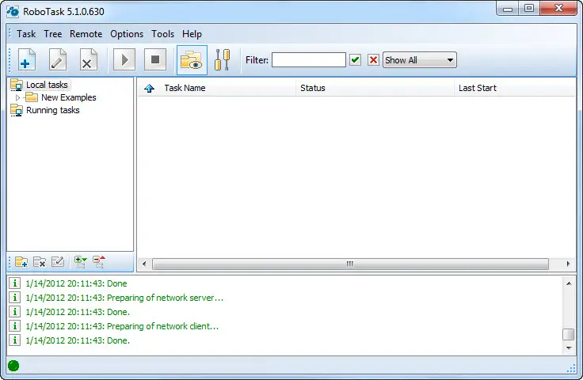This screenshot has width=583, height=380.
Task: Open the Help menu
Action: point(192,34)
